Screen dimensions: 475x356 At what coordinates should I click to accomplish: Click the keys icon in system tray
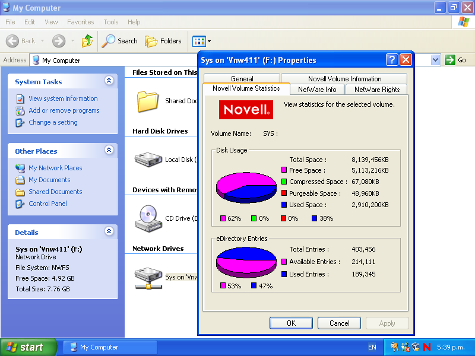pos(394,347)
